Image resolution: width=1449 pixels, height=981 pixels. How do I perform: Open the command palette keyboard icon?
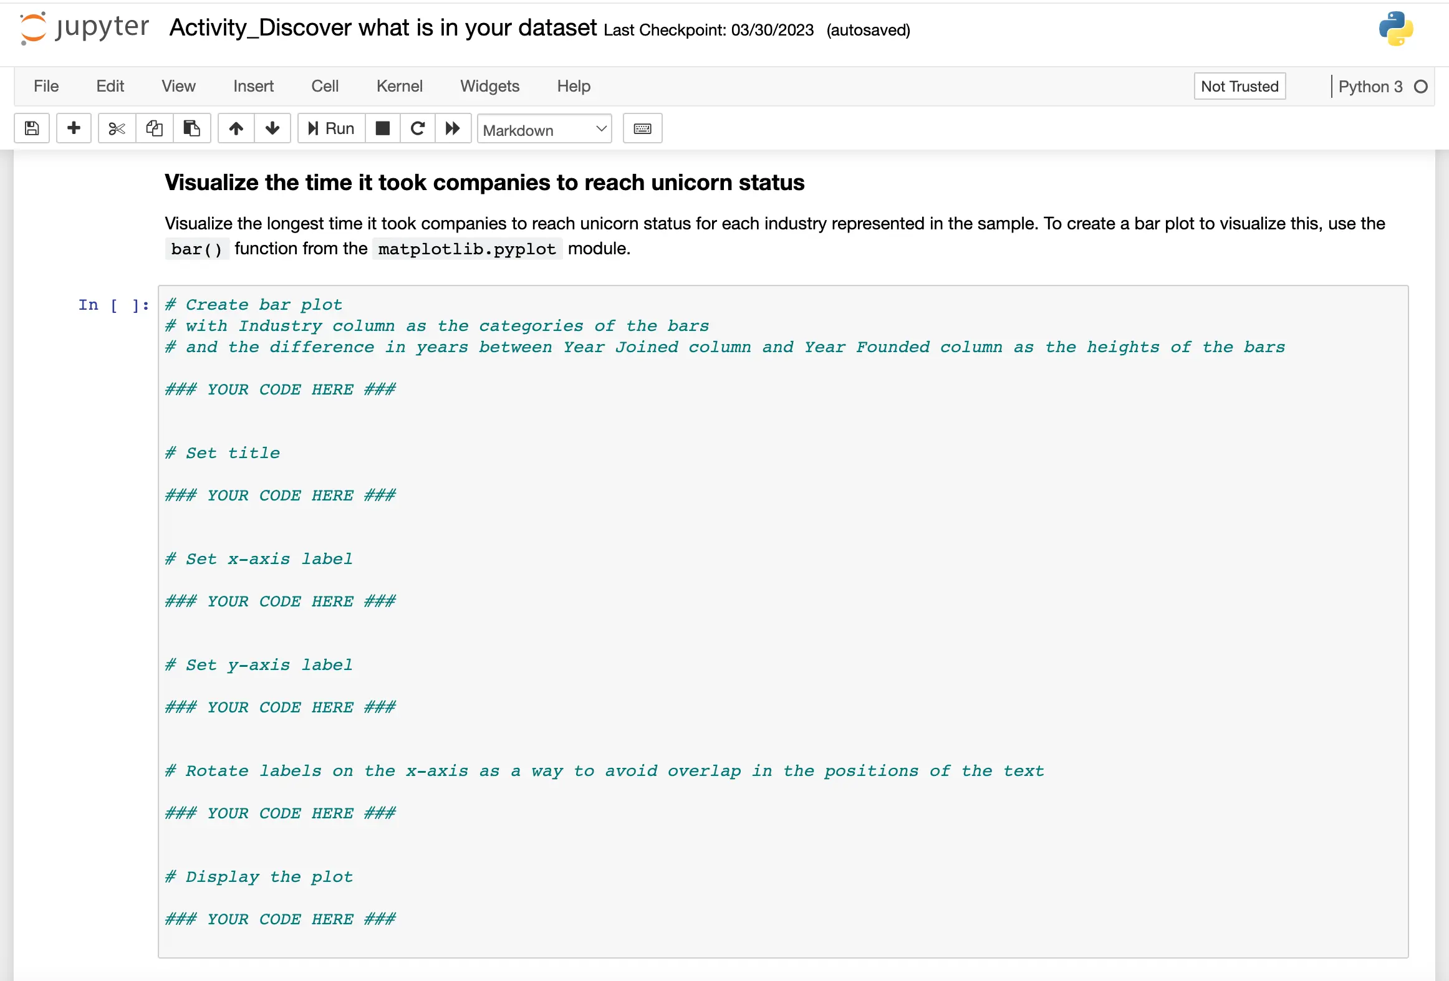642,128
